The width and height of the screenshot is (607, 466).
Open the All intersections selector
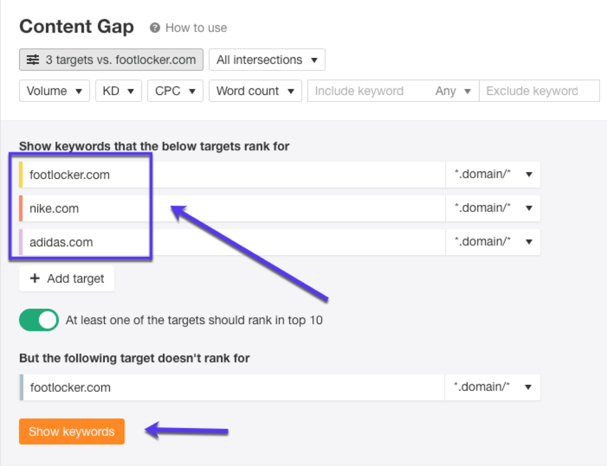click(x=266, y=59)
